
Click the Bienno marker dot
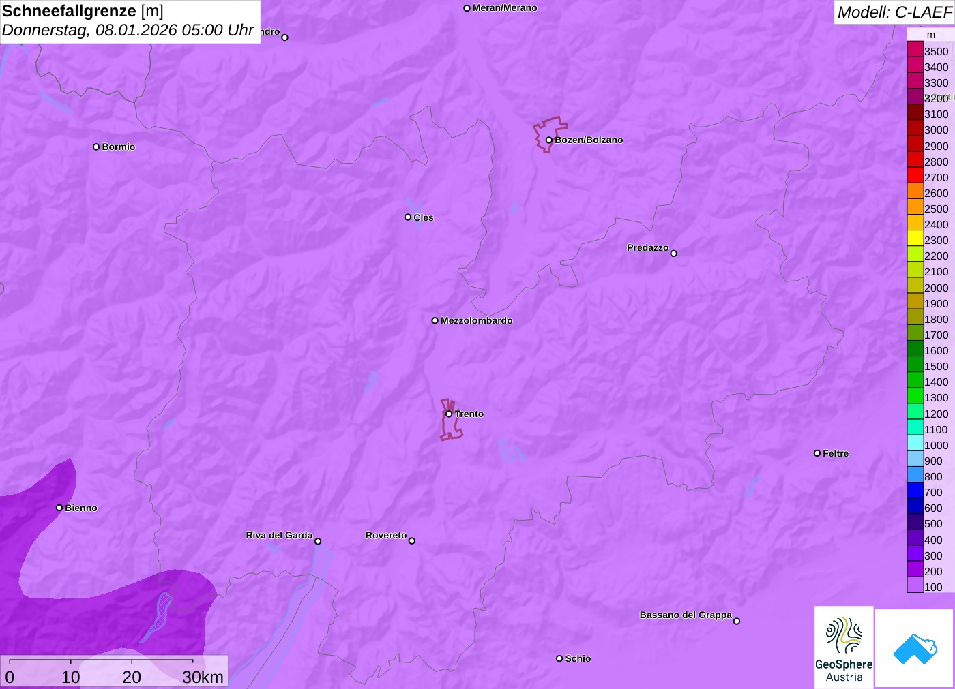click(x=59, y=508)
